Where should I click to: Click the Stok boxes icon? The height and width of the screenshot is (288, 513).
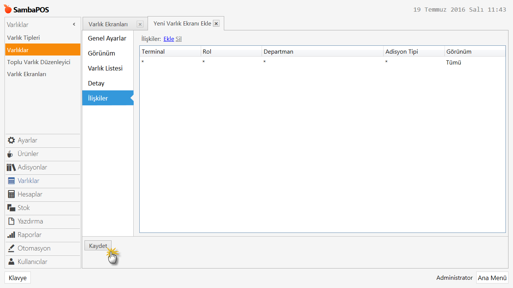tap(11, 208)
